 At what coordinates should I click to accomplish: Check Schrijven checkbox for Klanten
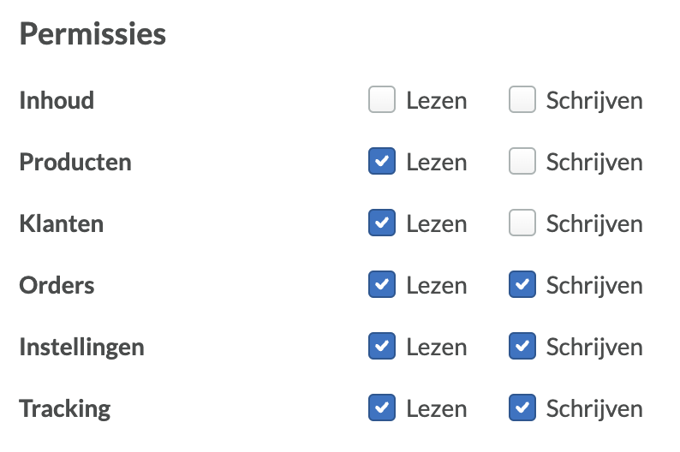(x=522, y=223)
